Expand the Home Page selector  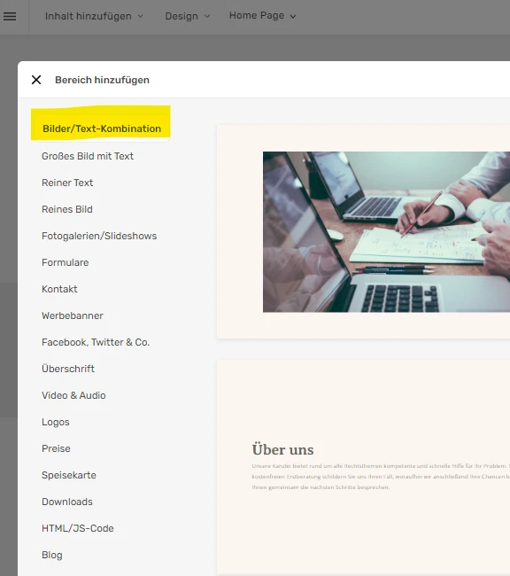(x=263, y=15)
